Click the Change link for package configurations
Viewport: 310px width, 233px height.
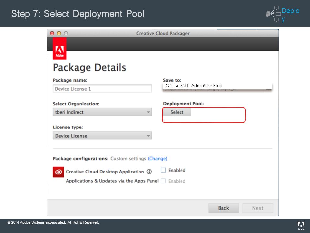(x=158, y=159)
